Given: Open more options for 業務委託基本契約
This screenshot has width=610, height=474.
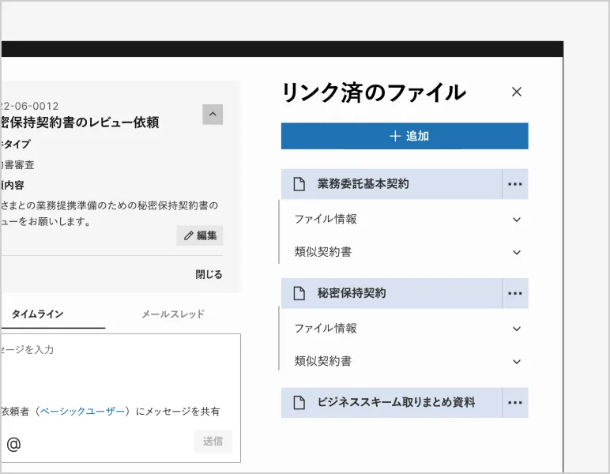Looking at the screenshot, I should (515, 184).
